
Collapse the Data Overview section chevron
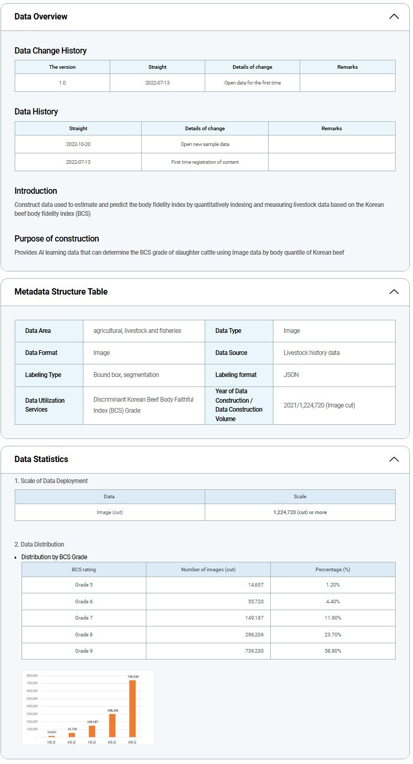[394, 16]
